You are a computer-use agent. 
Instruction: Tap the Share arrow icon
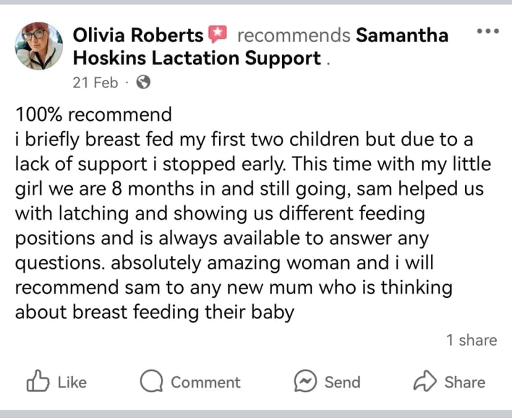click(425, 381)
